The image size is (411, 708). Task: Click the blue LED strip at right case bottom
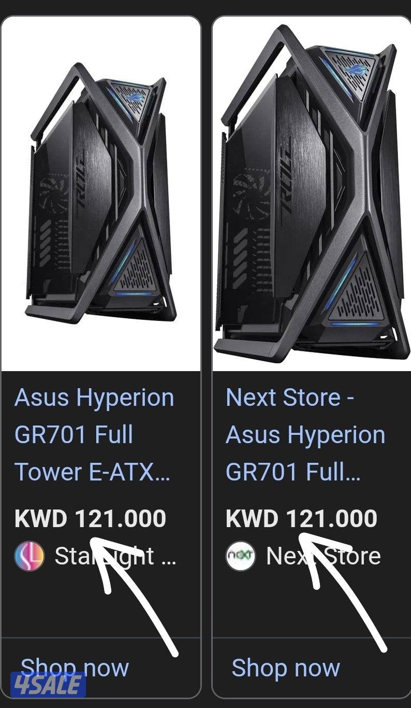pos(355,324)
